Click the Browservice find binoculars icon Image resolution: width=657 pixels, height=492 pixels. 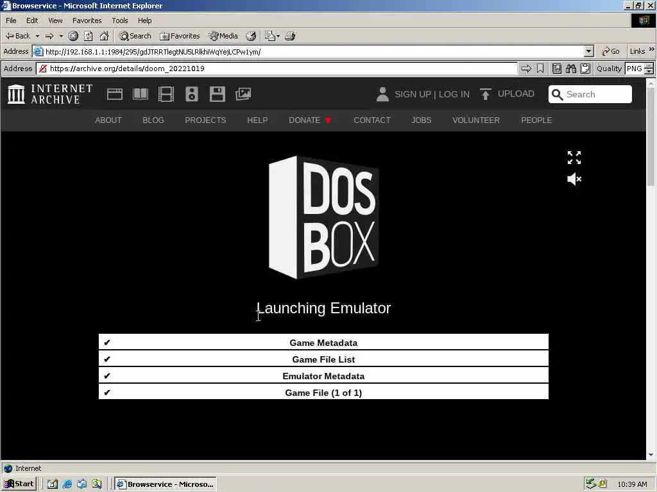[570, 69]
